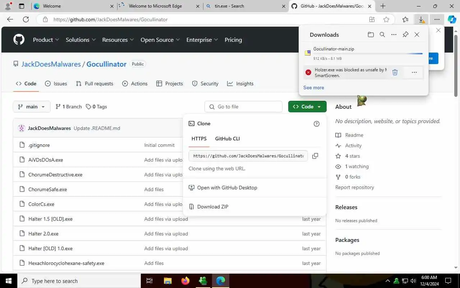Copy the clone URL to clipboard

(x=315, y=156)
